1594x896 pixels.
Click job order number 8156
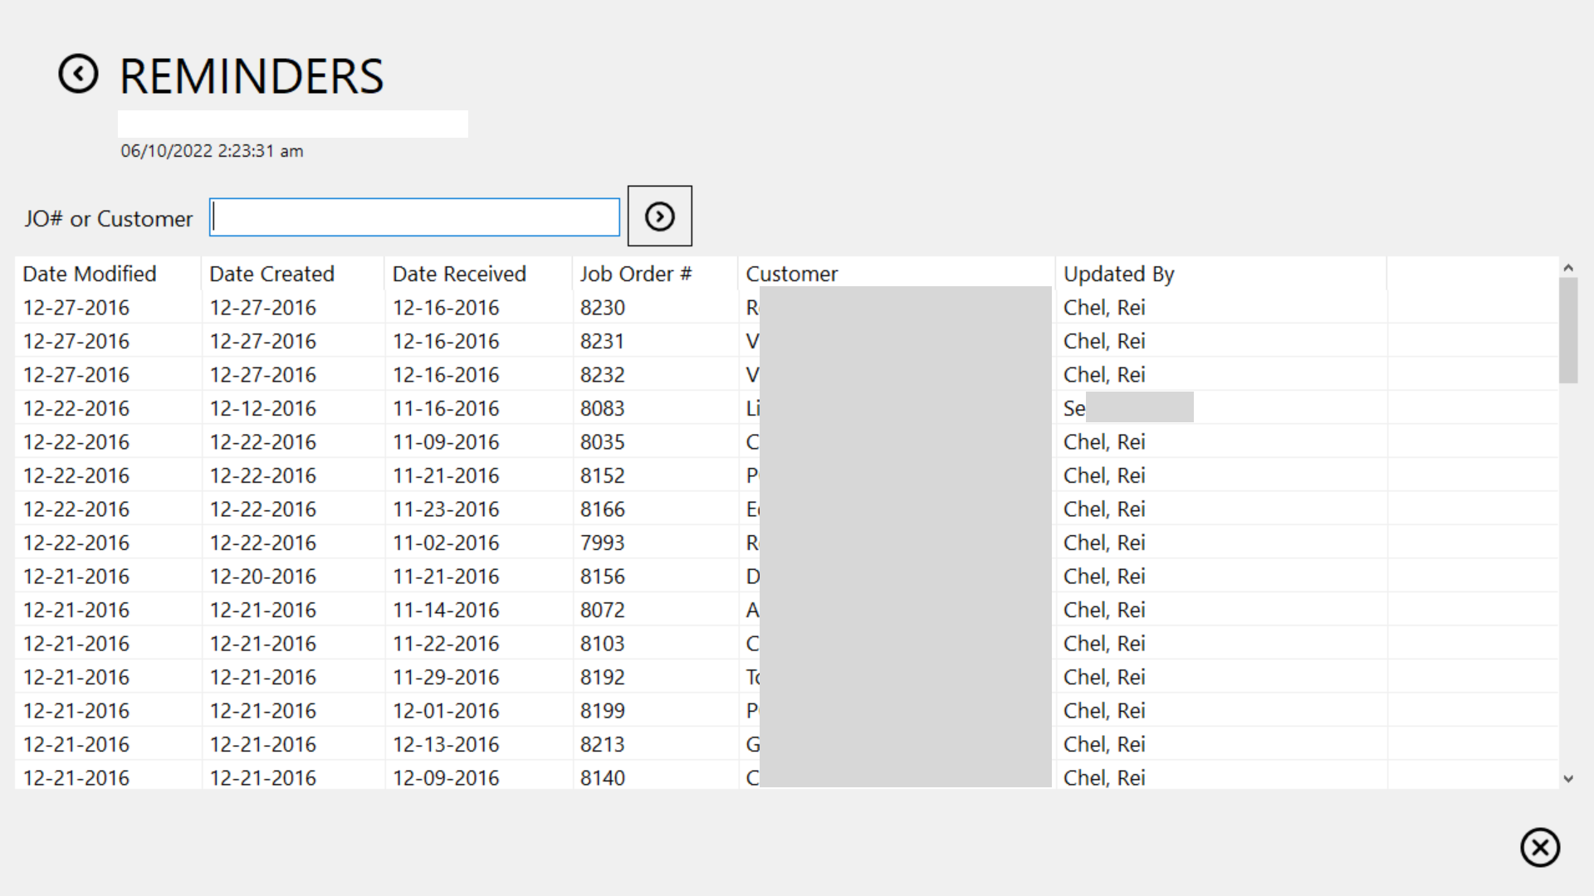602,577
